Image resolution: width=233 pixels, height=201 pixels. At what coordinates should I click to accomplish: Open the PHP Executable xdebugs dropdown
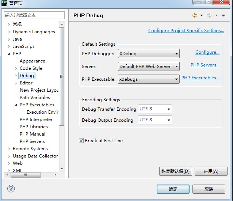(x=149, y=79)
